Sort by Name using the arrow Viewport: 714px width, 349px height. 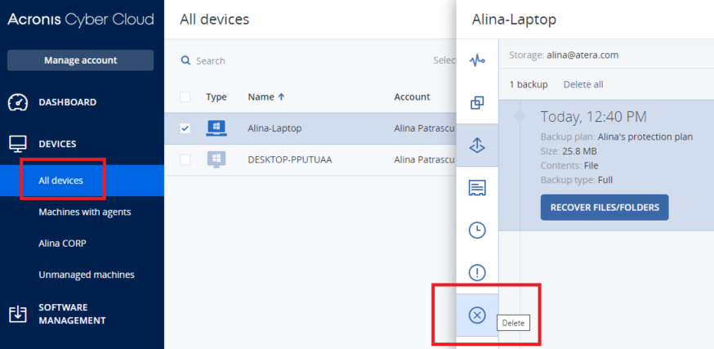(x=281, y=96)
